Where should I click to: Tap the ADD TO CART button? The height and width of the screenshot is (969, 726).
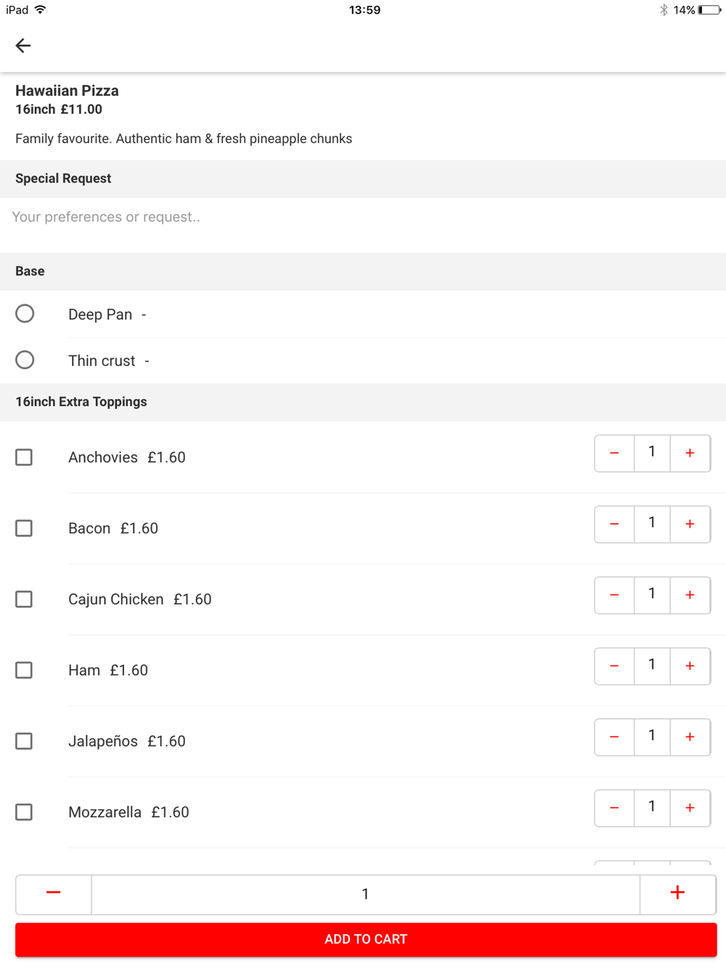366,939
